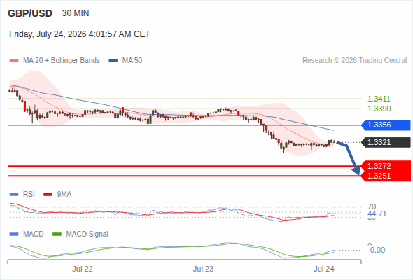Click the Jul 24 date axis label
Viewport: 413px width, 280px height.
323,269
